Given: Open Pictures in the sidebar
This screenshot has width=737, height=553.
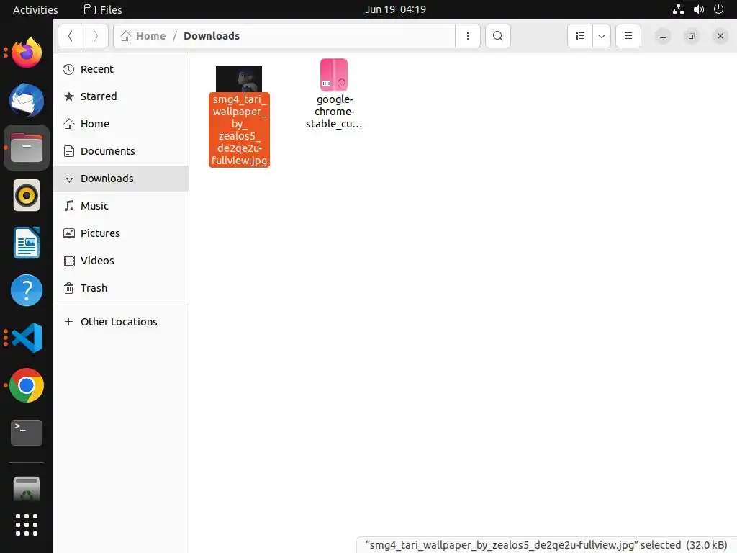Looking at the screenshot, I should click(x=121, y=233).
